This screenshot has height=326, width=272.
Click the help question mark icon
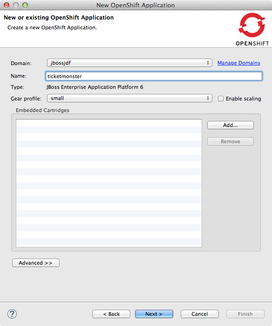click(12, 314)
